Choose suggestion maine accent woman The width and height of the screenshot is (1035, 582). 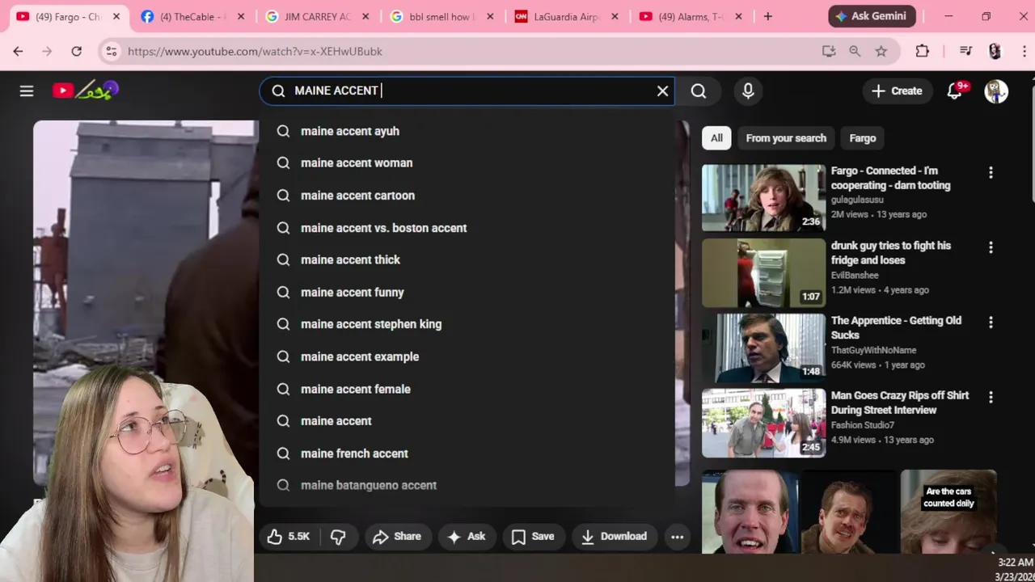(467, 162)
